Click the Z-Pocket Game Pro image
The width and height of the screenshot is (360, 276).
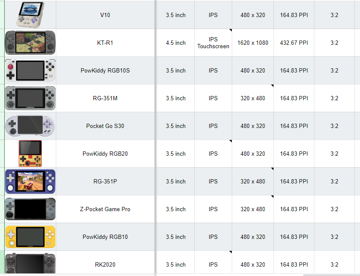coord(30,209)
